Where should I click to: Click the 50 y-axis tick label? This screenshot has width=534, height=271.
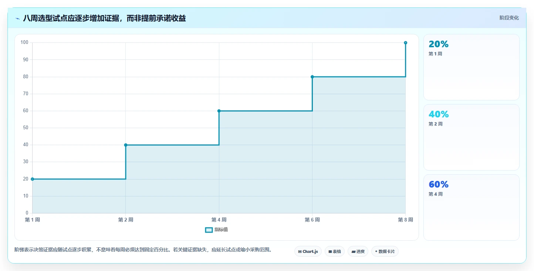pyautogui.click(x=26, y=128)
